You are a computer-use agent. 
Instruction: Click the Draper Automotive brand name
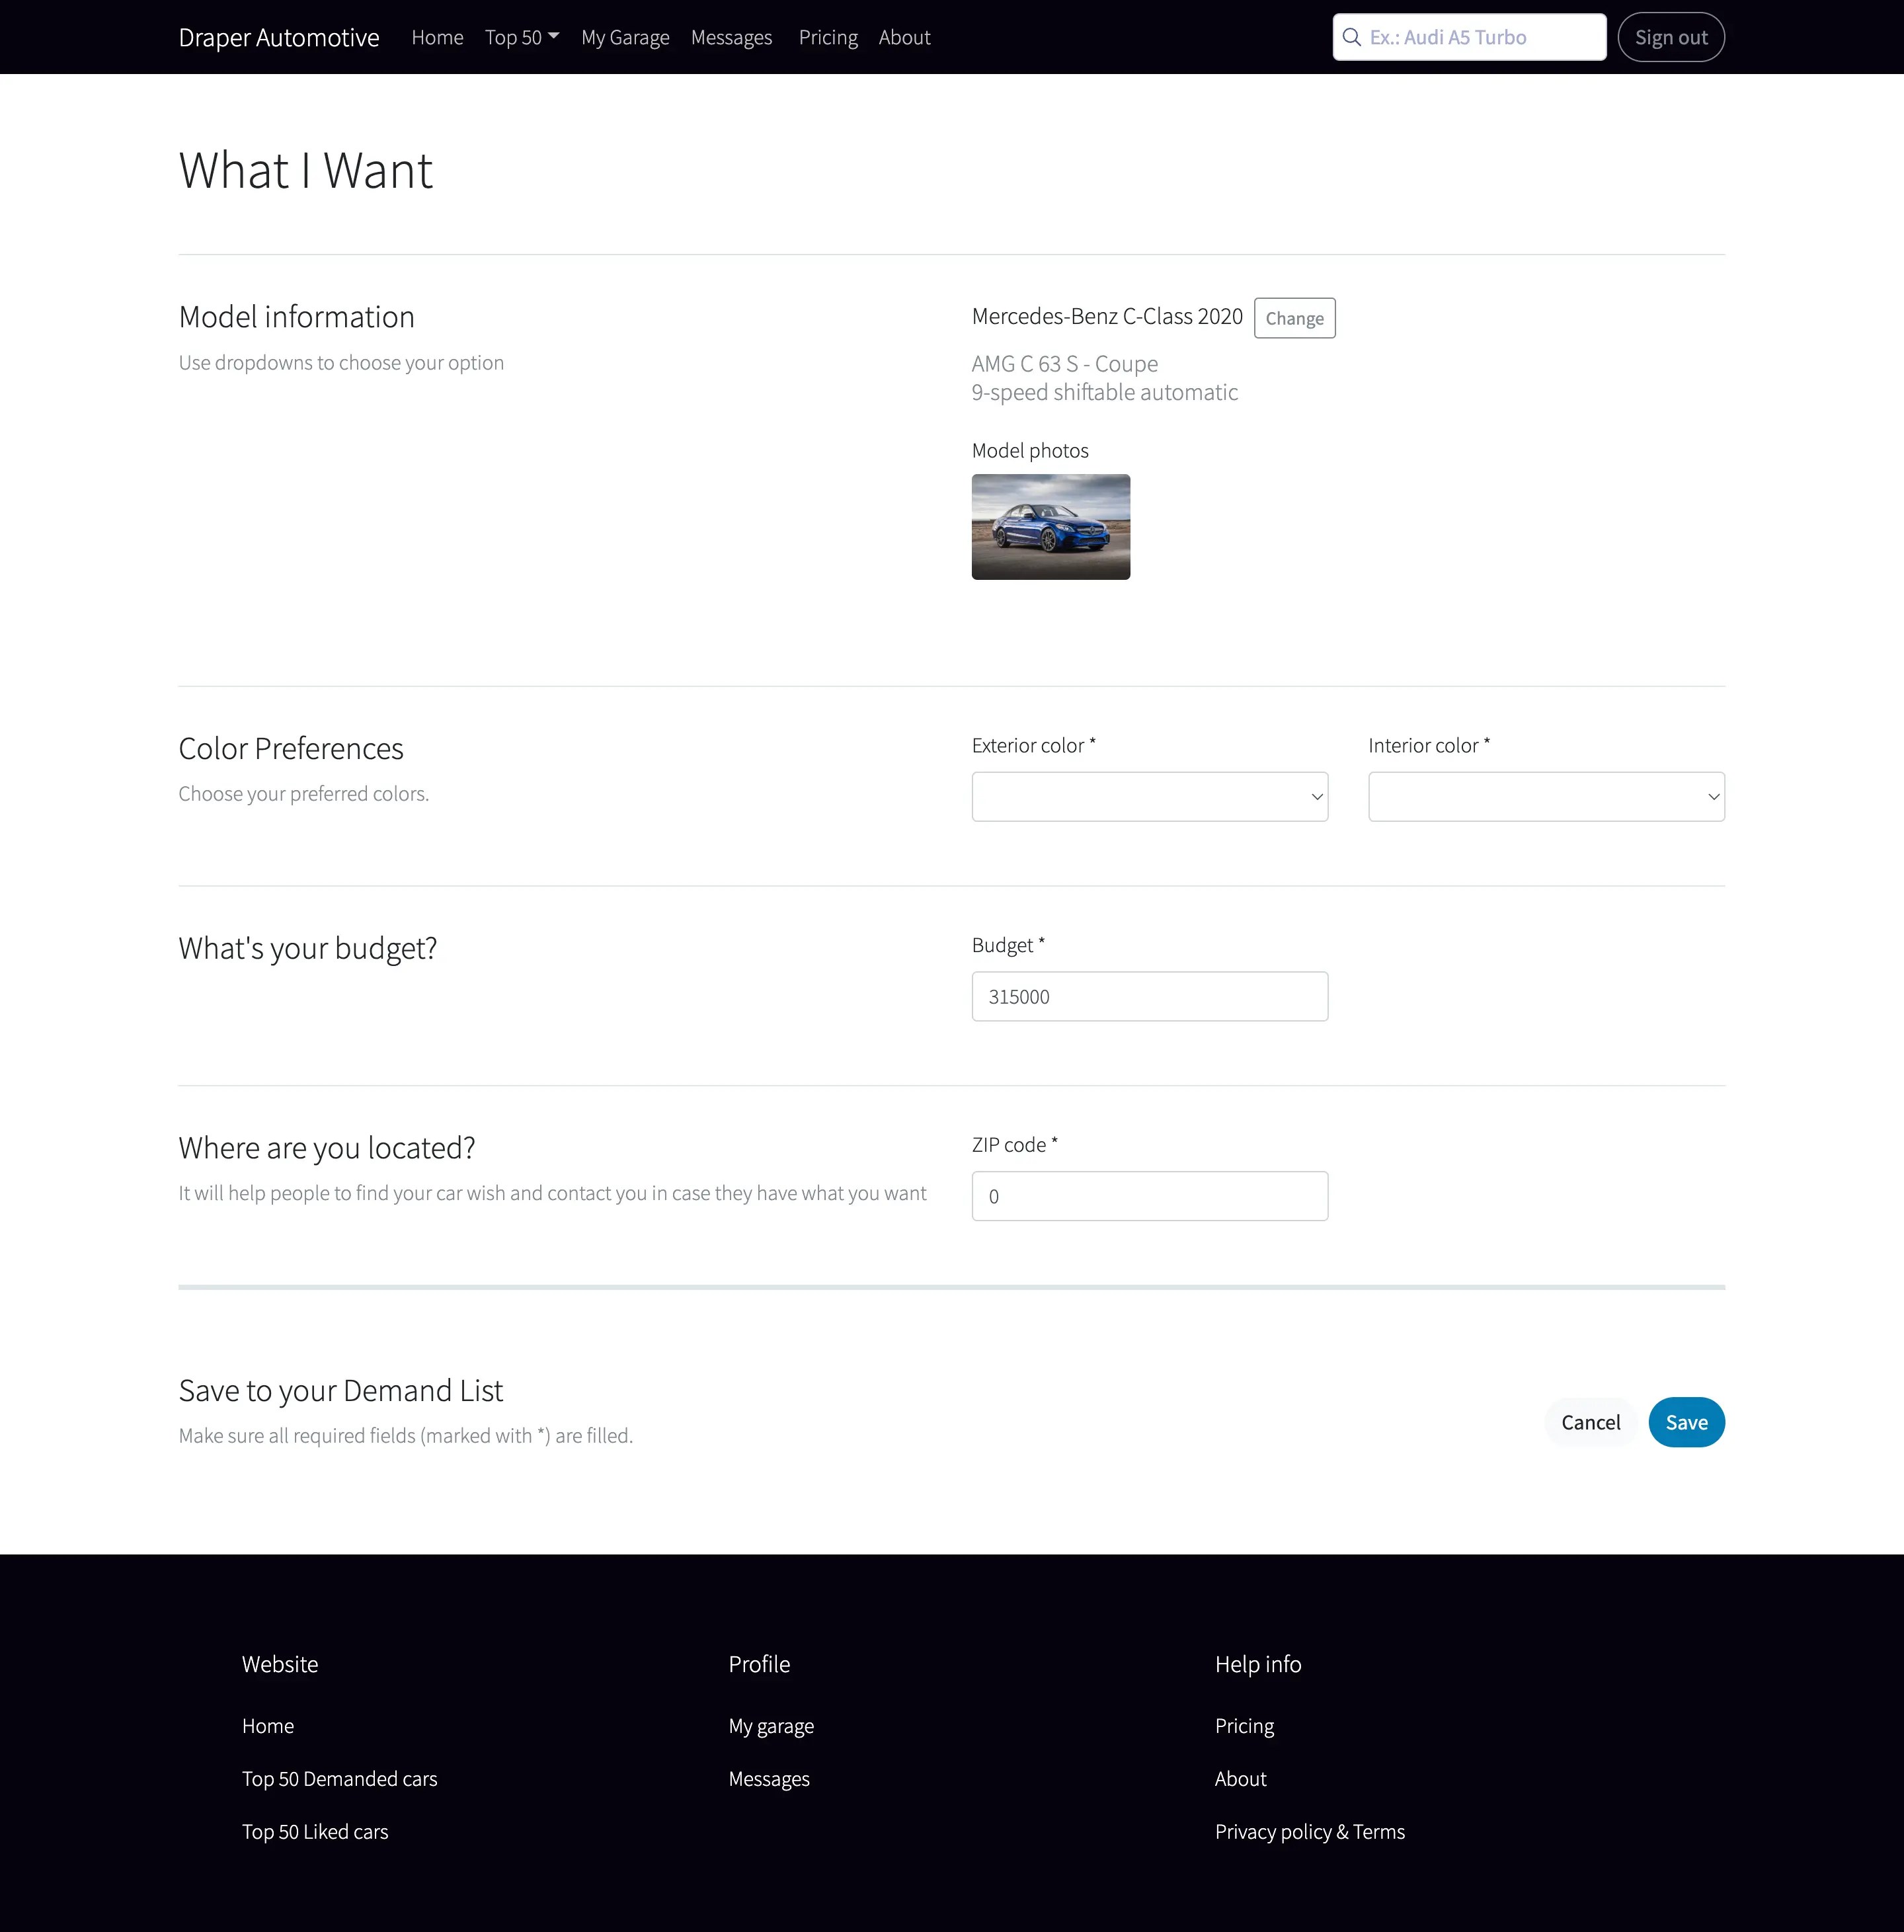coord(279,37)
